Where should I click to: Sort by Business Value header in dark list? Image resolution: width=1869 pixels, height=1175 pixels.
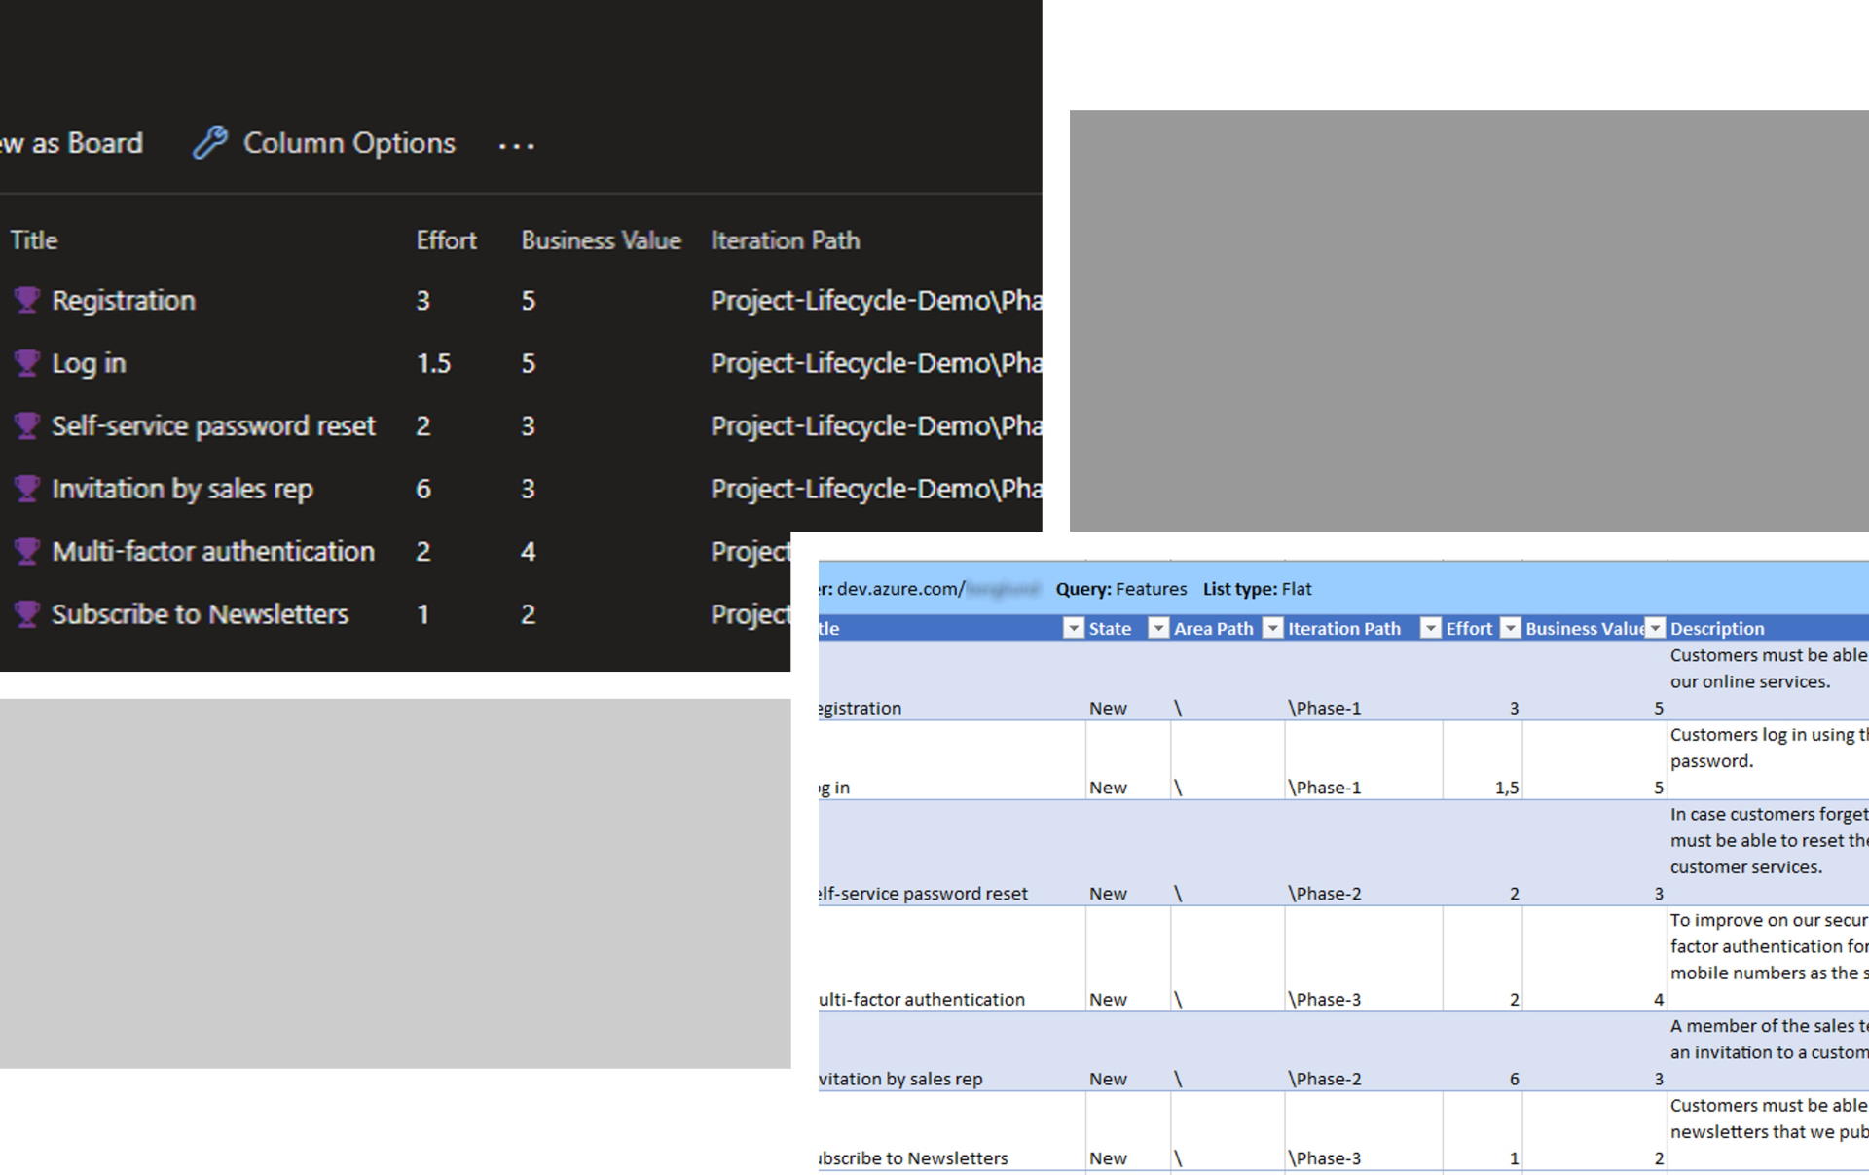tap(601, 240)
